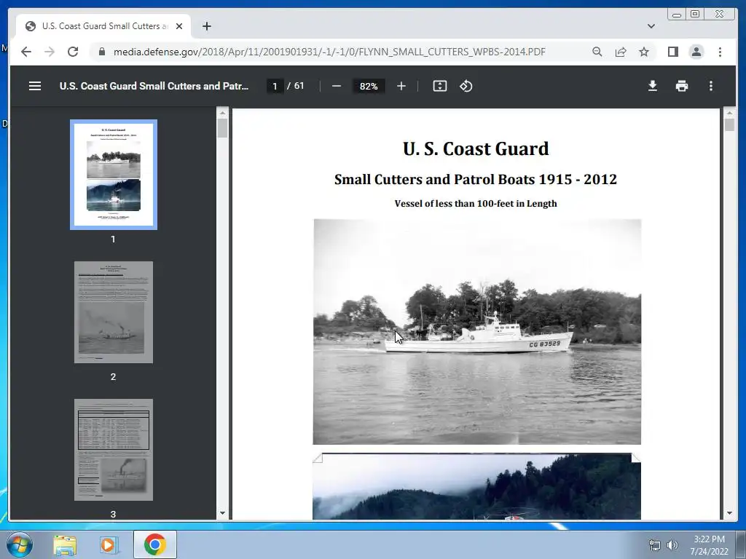
Task: Open page 1 thumbnail
Action: point(113,175)
